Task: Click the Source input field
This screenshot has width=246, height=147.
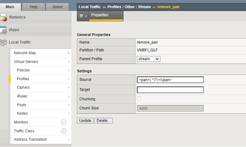Action: (x=170, y=80)
